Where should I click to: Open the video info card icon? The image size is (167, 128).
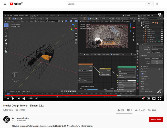pyautogui.click(x=159, y=14)
